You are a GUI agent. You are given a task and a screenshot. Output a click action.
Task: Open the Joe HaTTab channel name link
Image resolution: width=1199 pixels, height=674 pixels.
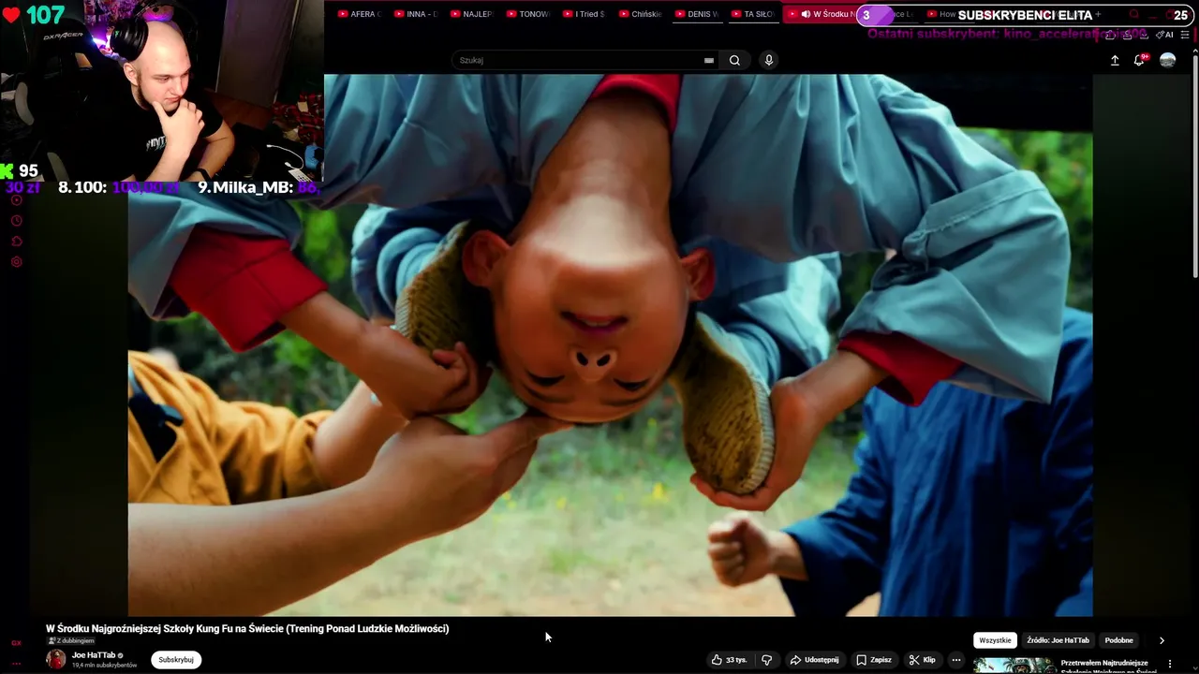[94, 655]
